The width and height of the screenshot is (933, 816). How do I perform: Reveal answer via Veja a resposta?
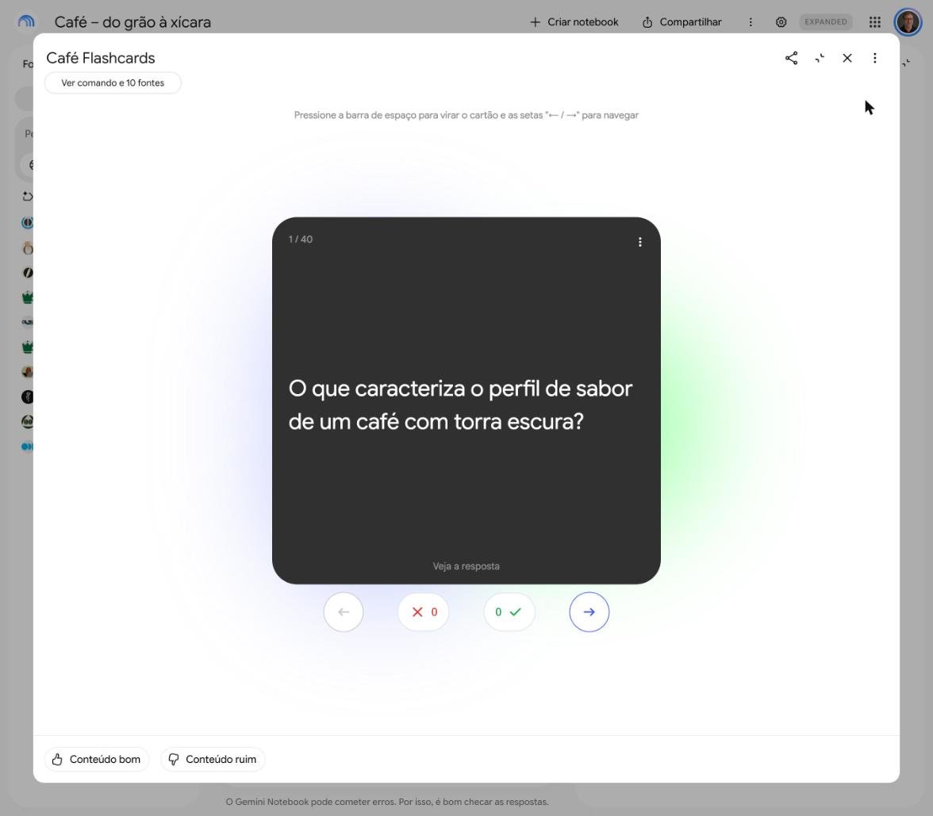coord(466,566)
